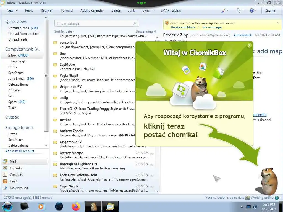
Task: Select the Inbox folder
Action: [22, 55]
